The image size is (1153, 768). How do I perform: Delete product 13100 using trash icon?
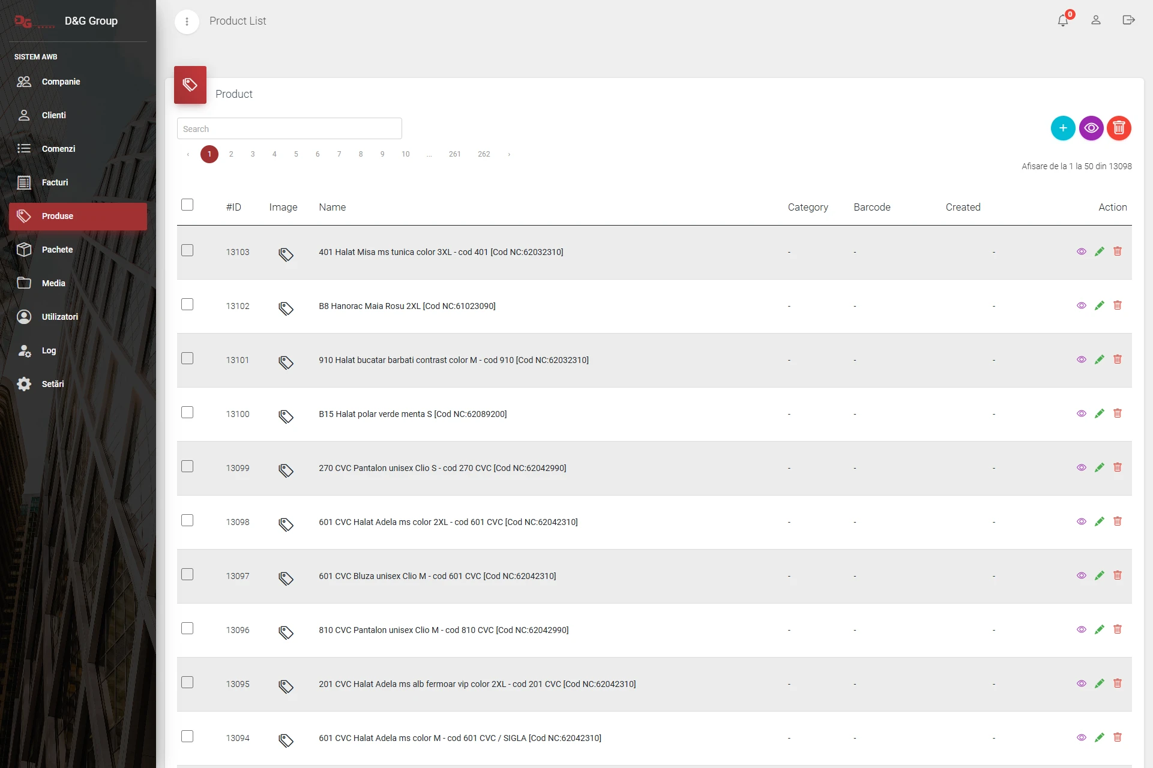(x=1117, y=413)
